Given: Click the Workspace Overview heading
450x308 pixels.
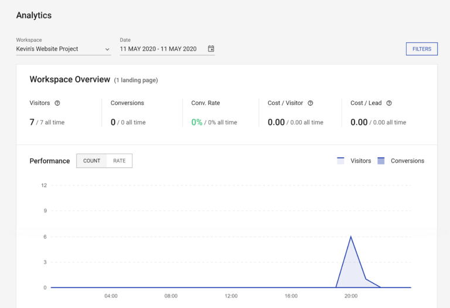Looking at the screenshot, I should tap(70, 79).
